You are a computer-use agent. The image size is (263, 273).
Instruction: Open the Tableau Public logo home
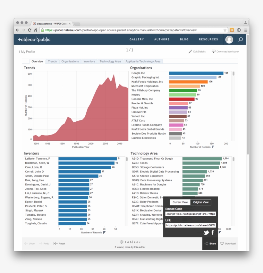[x=34, y=39]
